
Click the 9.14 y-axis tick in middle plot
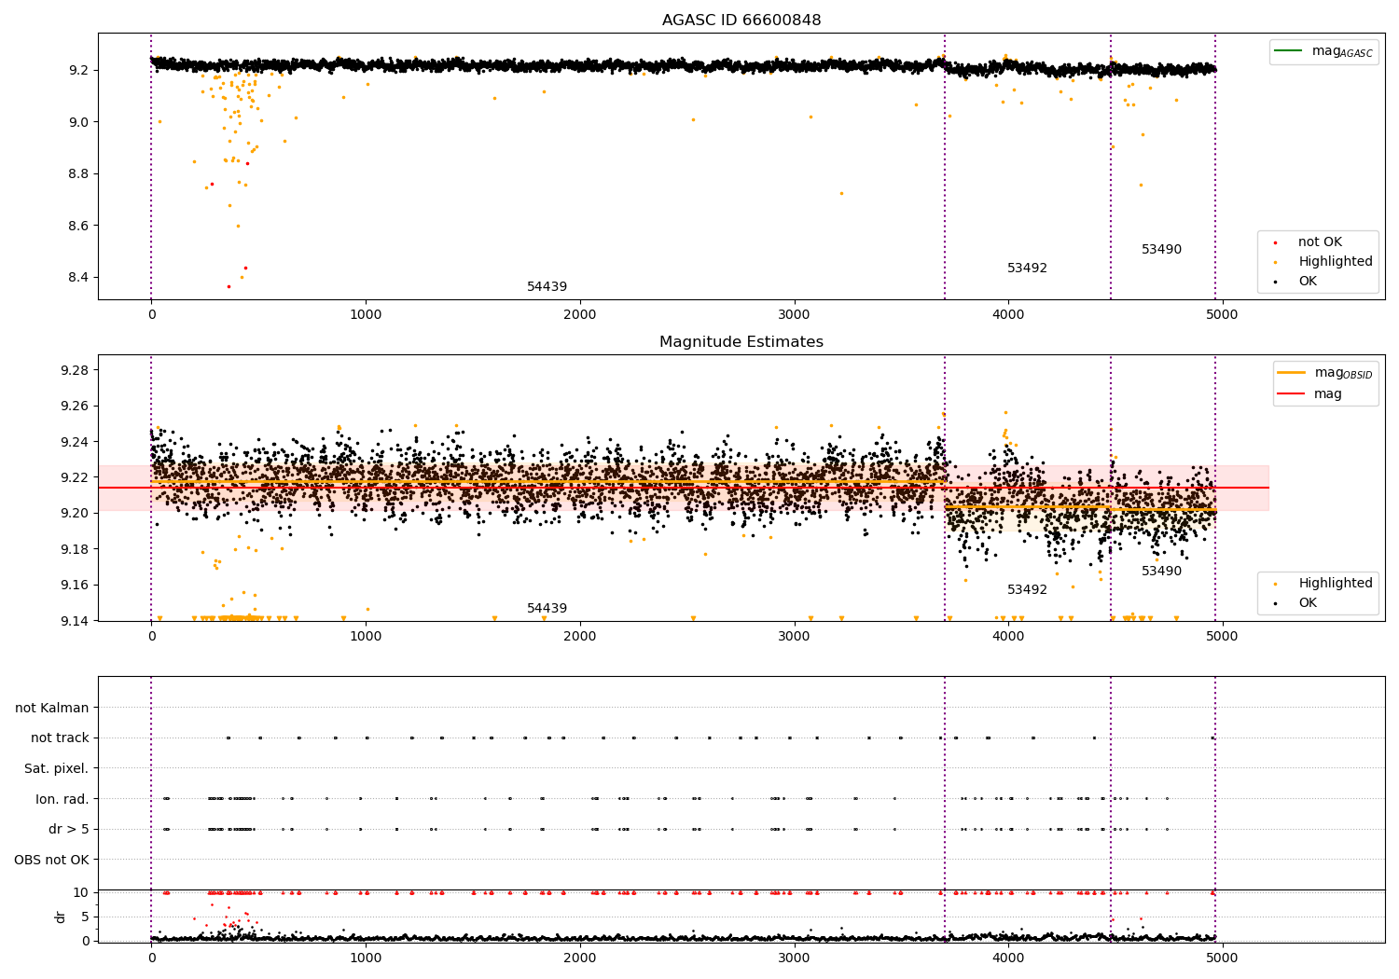tap(74, 621)
